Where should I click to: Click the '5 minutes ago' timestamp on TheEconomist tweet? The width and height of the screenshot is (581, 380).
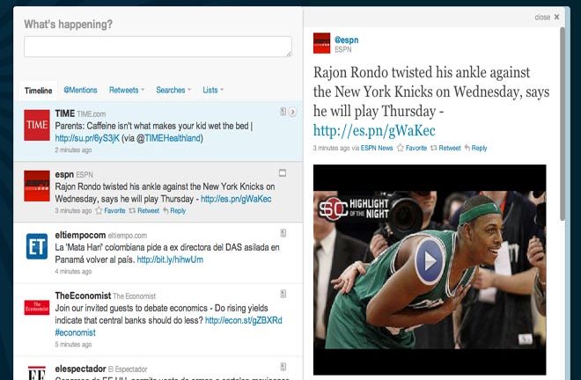click(x=73, y=345)
